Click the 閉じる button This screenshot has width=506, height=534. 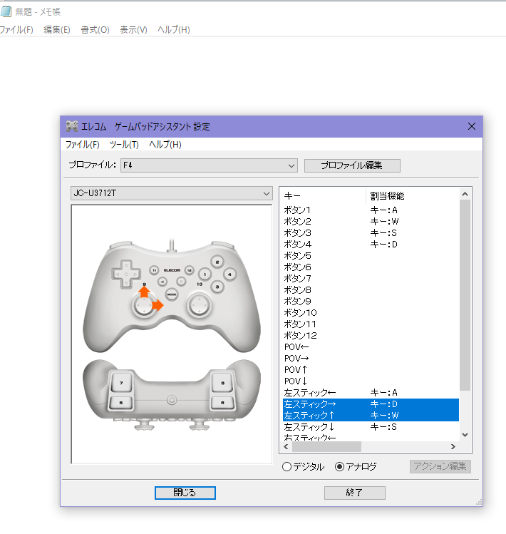[x=185, y=493]
